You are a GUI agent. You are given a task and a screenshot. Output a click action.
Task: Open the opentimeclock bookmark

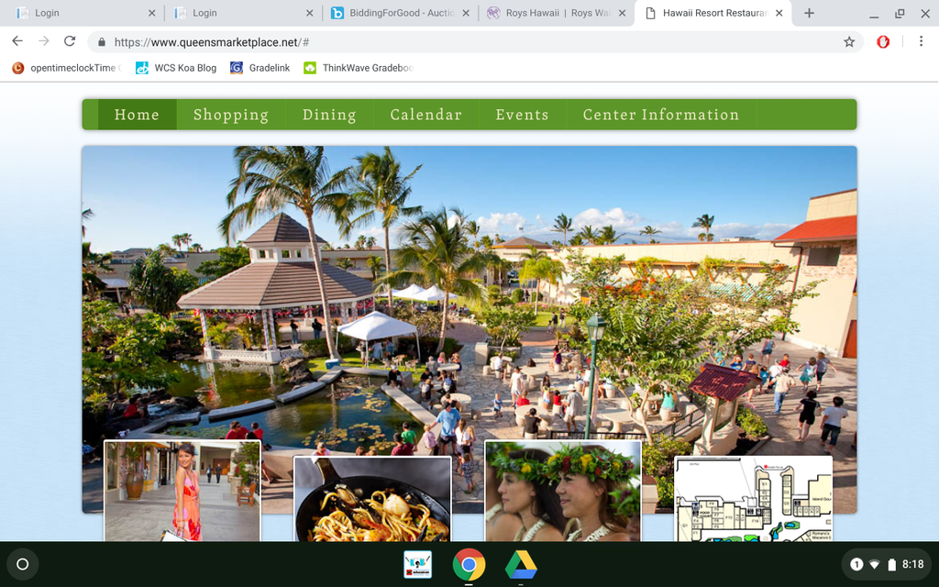pos(64,68)
